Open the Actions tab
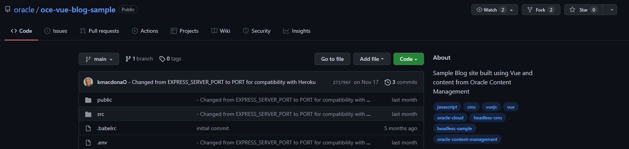629x149 pixels. click(145, 31)
